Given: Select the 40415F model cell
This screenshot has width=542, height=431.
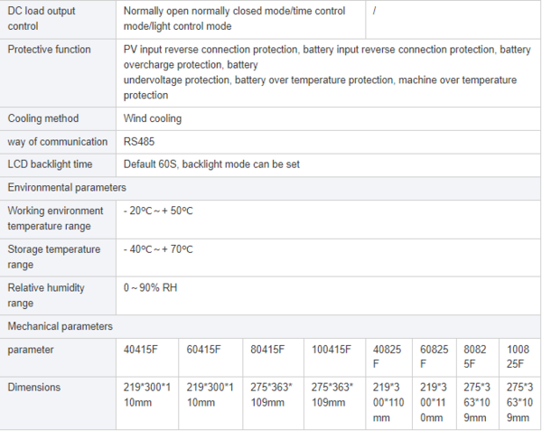Looking at the screenshot, I should [141, 349].
